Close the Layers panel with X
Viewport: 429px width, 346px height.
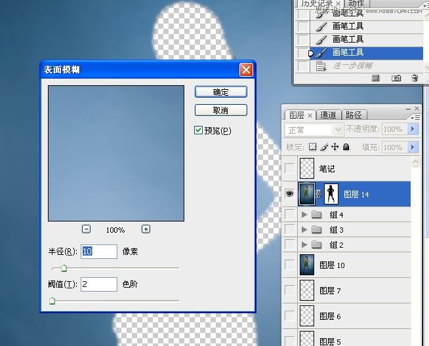(x=417, y=109)
